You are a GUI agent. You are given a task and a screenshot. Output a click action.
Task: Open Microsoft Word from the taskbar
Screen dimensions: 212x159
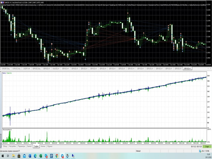click(30, 156)
